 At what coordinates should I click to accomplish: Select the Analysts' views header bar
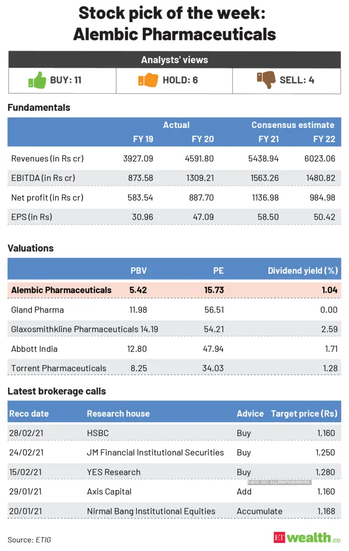174,60
